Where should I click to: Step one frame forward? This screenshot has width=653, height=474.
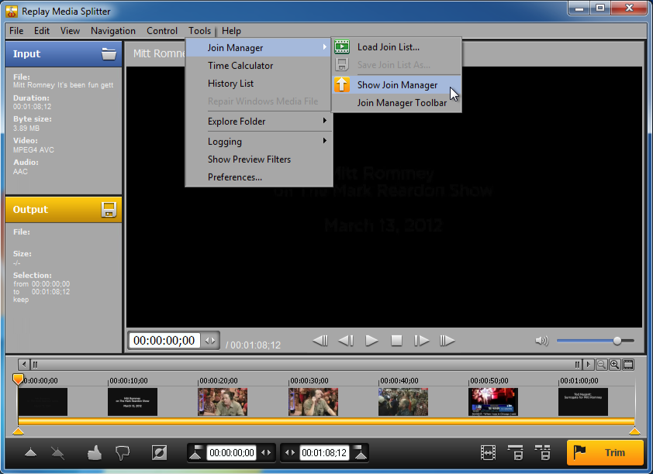(421, 341)
